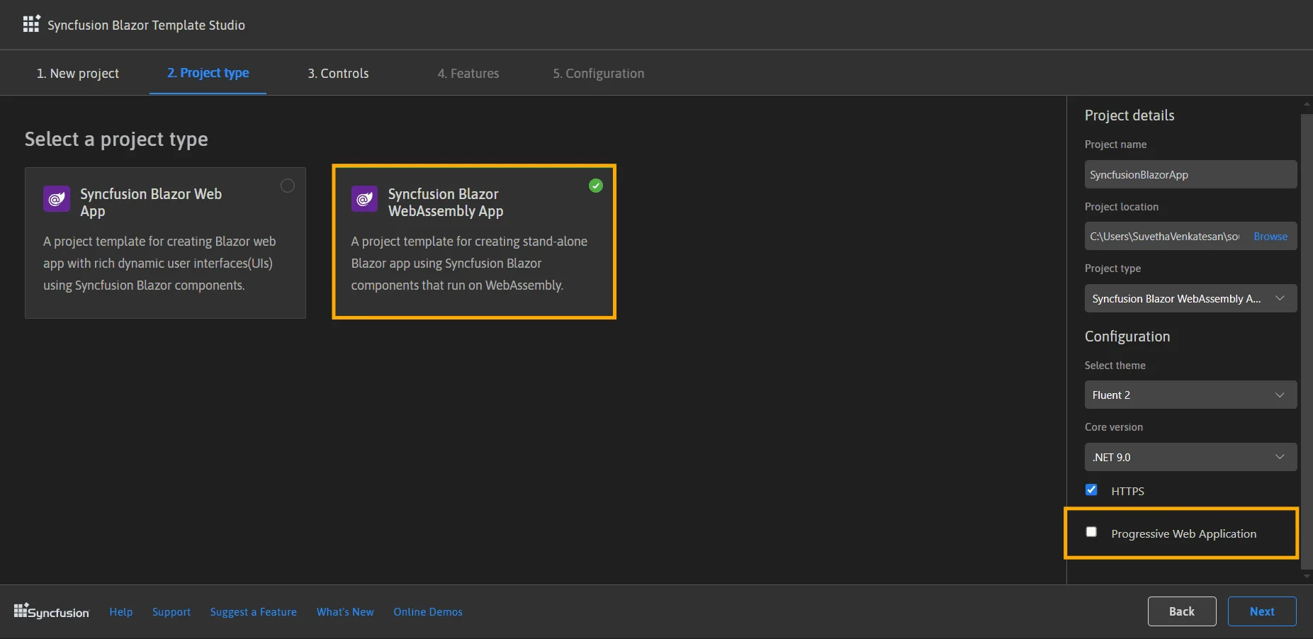This screenshot has height=639, width=1313.
Task: Disable the HTTPS checkbox
Action: click(1091, 490)
